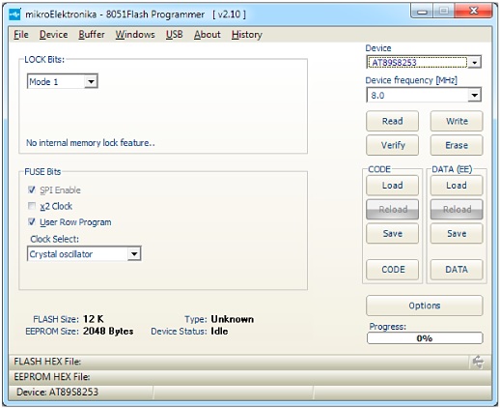
Task: Open the CODE buffer view button
Action: click(392, 270)
